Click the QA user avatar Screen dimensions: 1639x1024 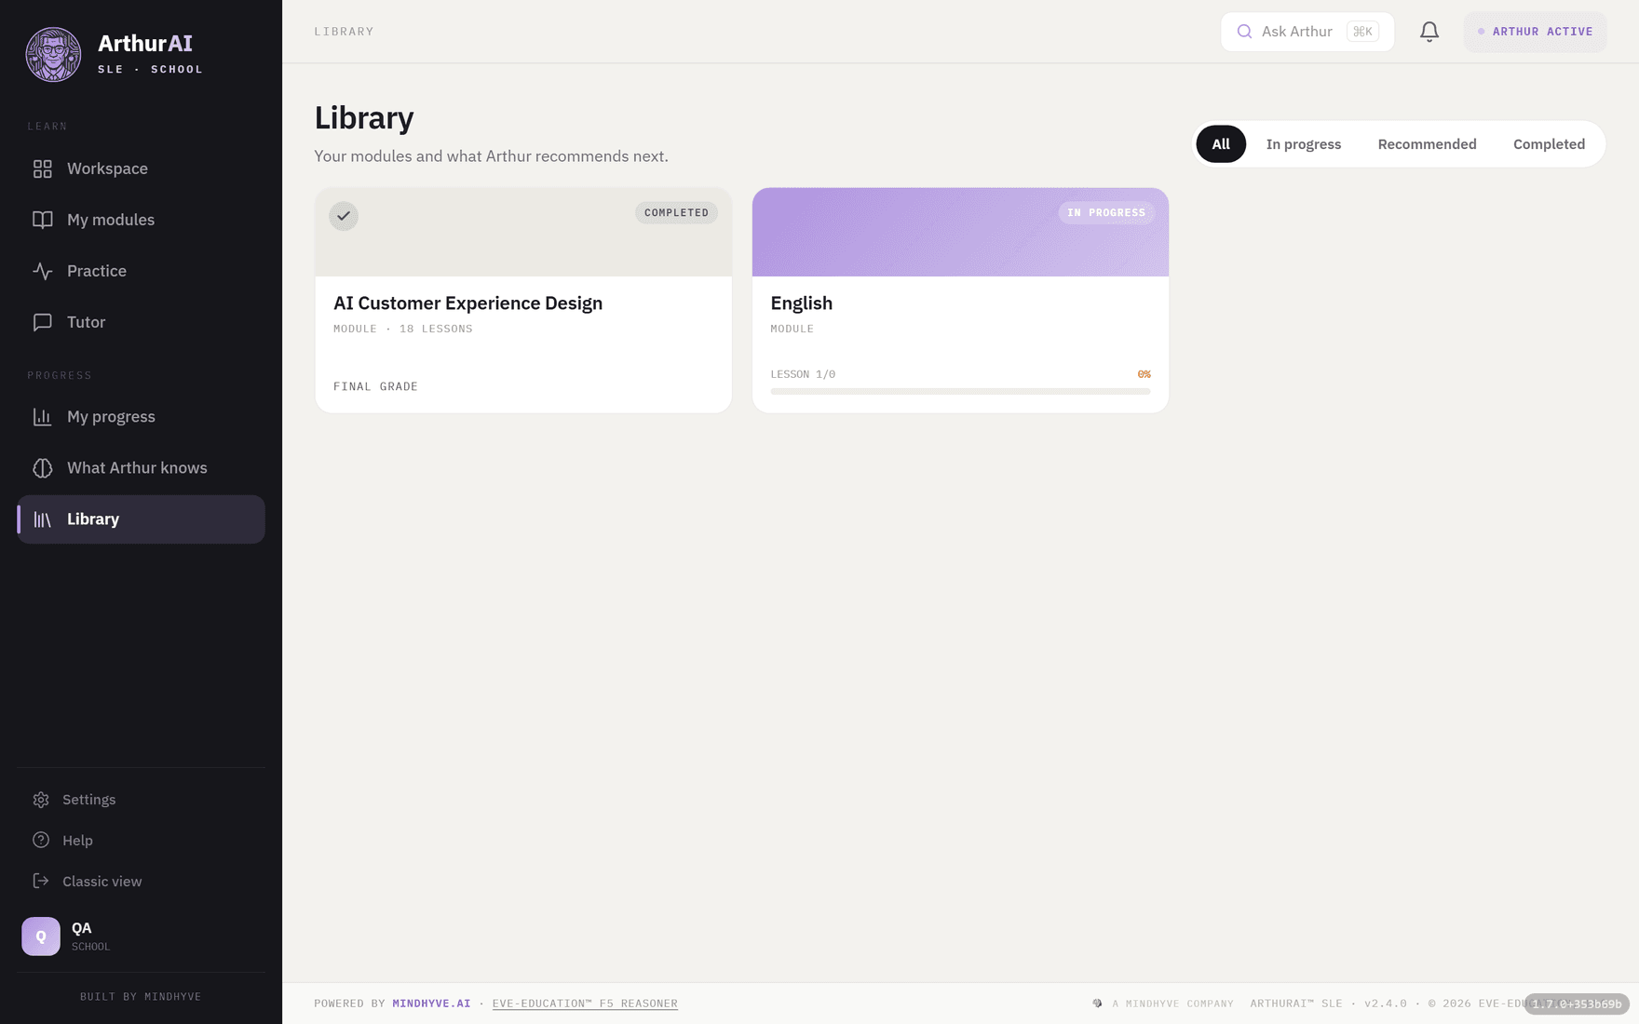(41, 936)
